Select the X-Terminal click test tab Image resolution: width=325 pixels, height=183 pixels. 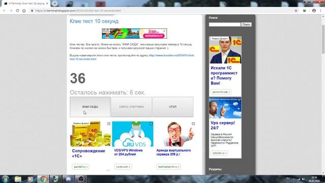coord(25,4)
